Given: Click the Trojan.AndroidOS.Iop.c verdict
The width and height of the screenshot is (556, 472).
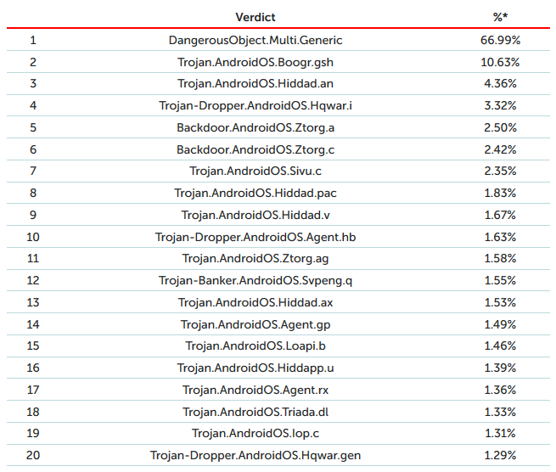Looking at the screenshot, I should pos(255,433).
